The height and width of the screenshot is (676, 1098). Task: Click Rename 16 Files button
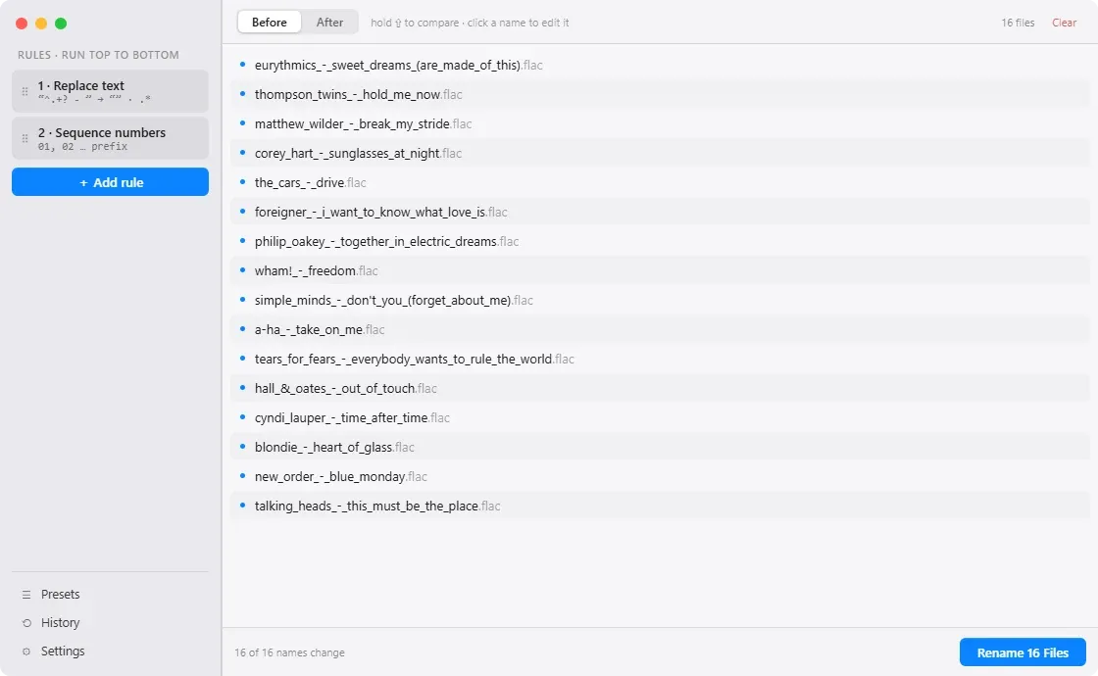[x=1023, y=652]
